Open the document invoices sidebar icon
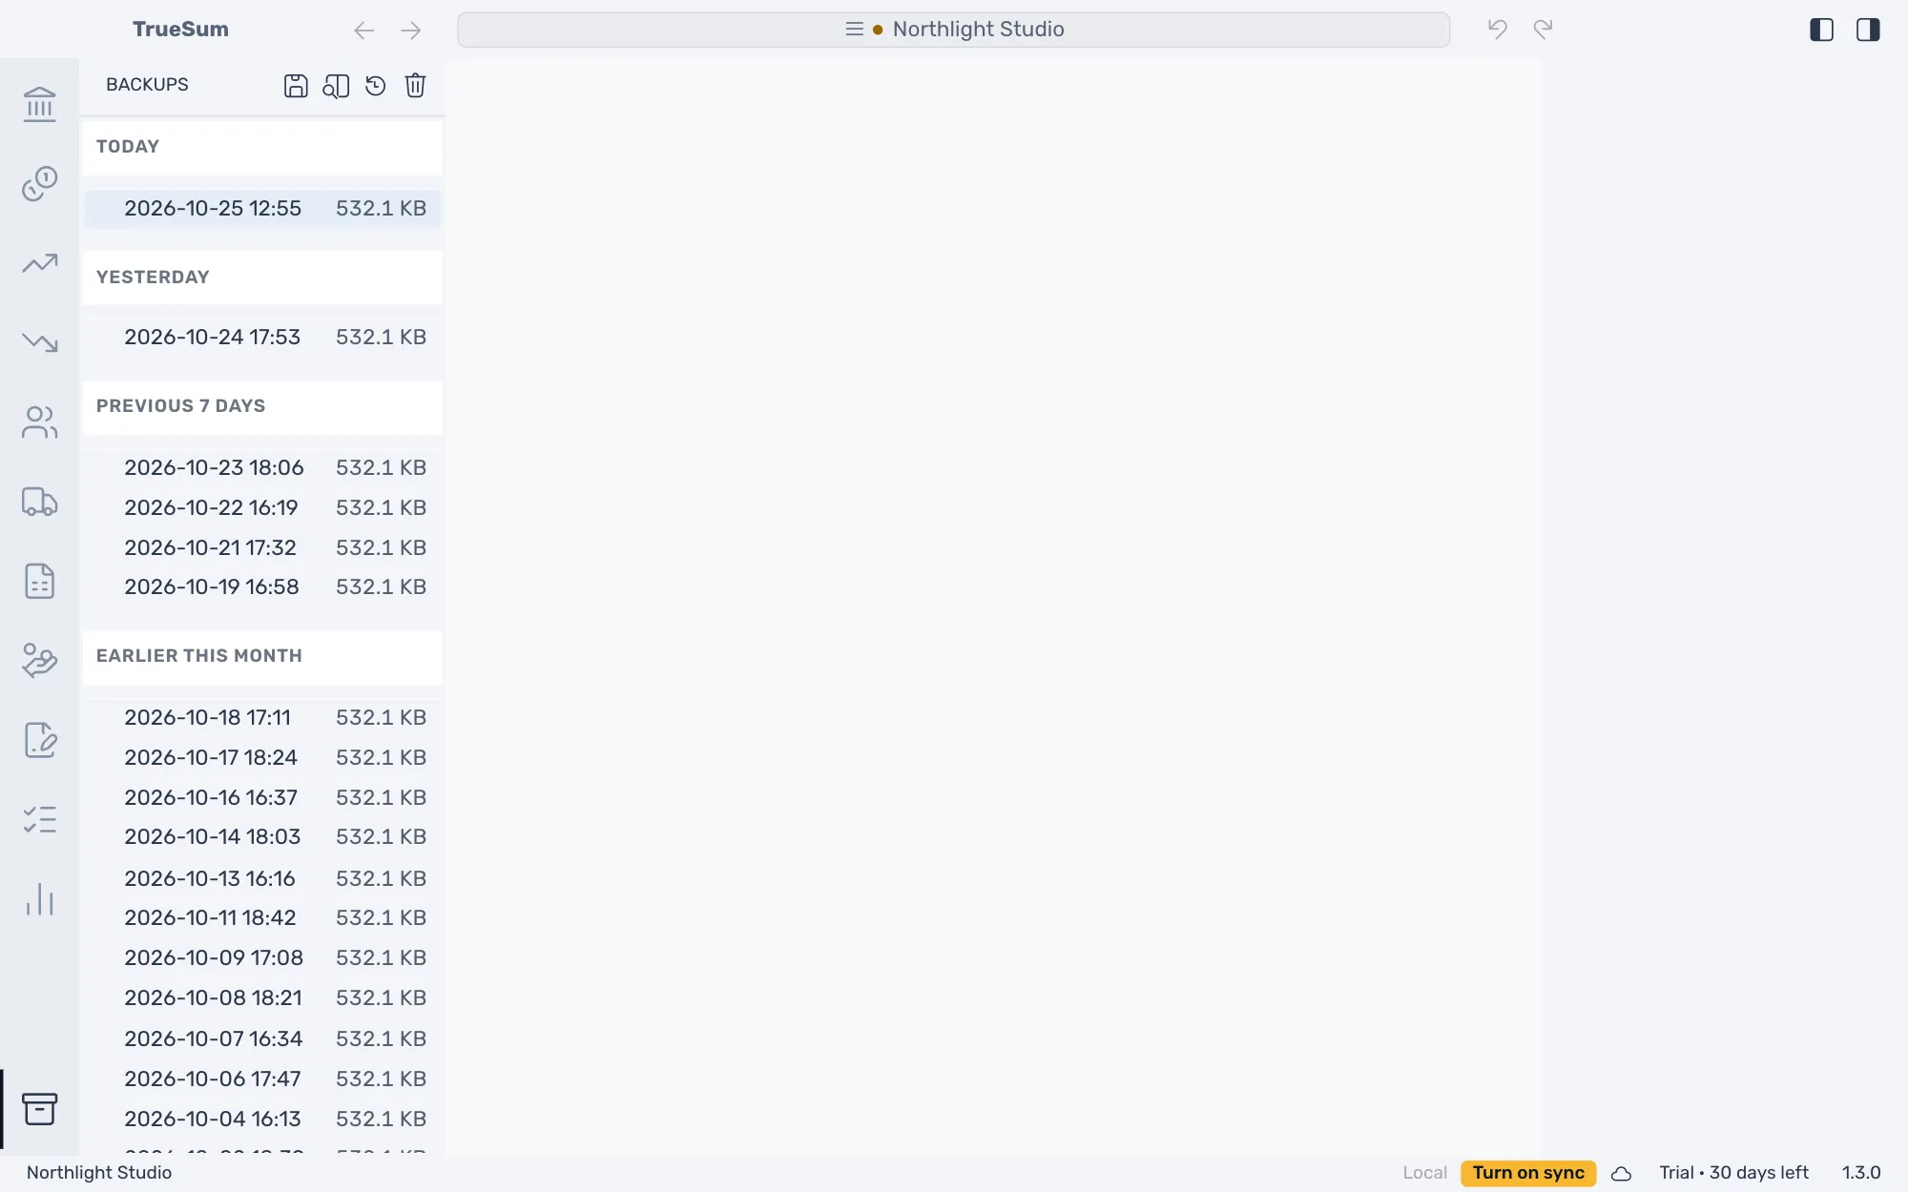 39,581
